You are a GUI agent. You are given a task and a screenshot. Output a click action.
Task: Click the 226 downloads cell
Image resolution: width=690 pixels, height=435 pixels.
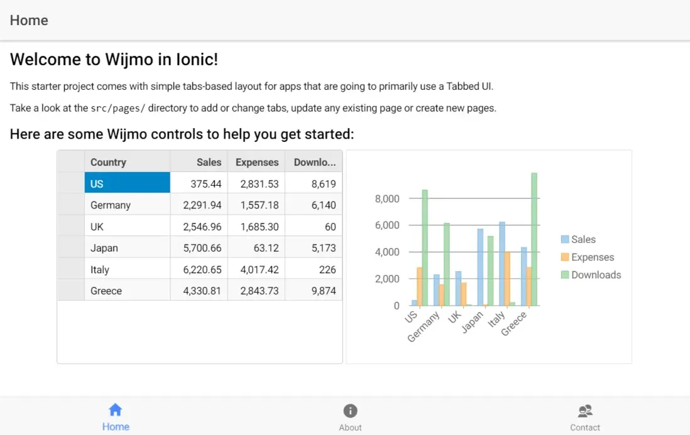coord(314,269)
